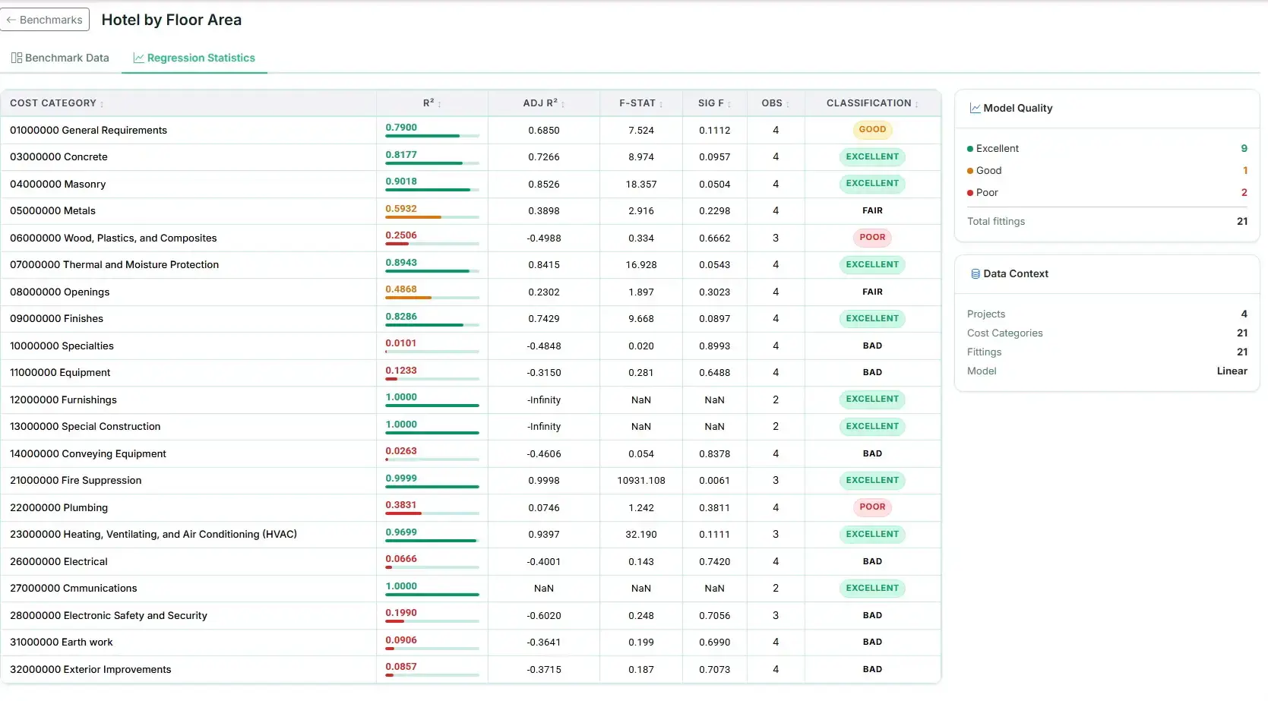
Task: Sort table by R² column
Action: (x=432, y=103)
